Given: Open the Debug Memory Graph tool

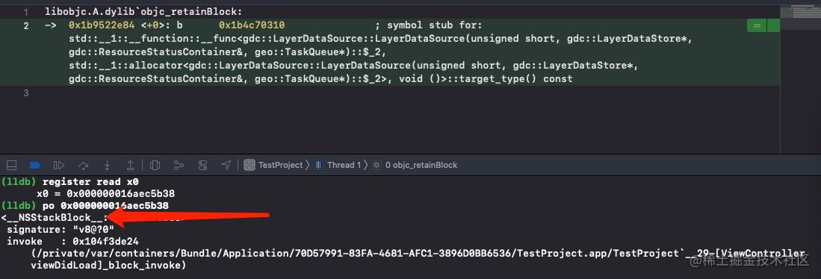Looking at the screenshot, I should 179,165.
